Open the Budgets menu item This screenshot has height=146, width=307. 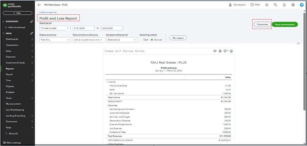tap(10, 92)
